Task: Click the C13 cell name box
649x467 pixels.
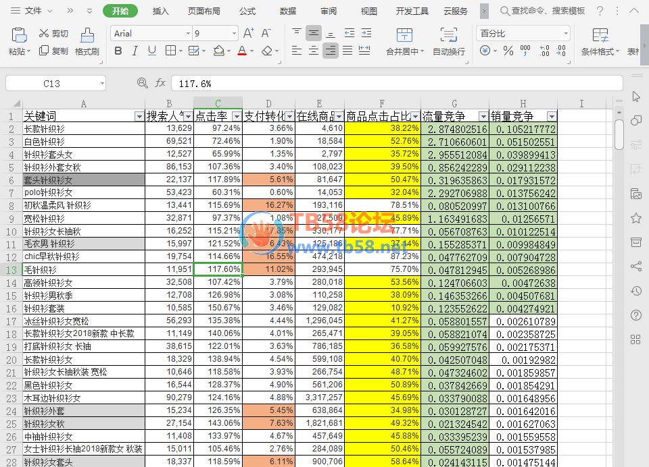Action: pos(51,83)
